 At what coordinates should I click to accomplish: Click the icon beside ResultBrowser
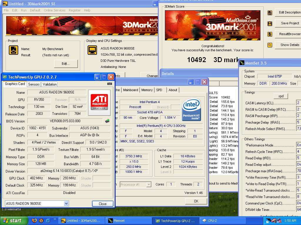270,34
